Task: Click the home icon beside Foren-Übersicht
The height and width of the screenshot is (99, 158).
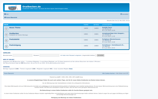Action: pos(5,17)
